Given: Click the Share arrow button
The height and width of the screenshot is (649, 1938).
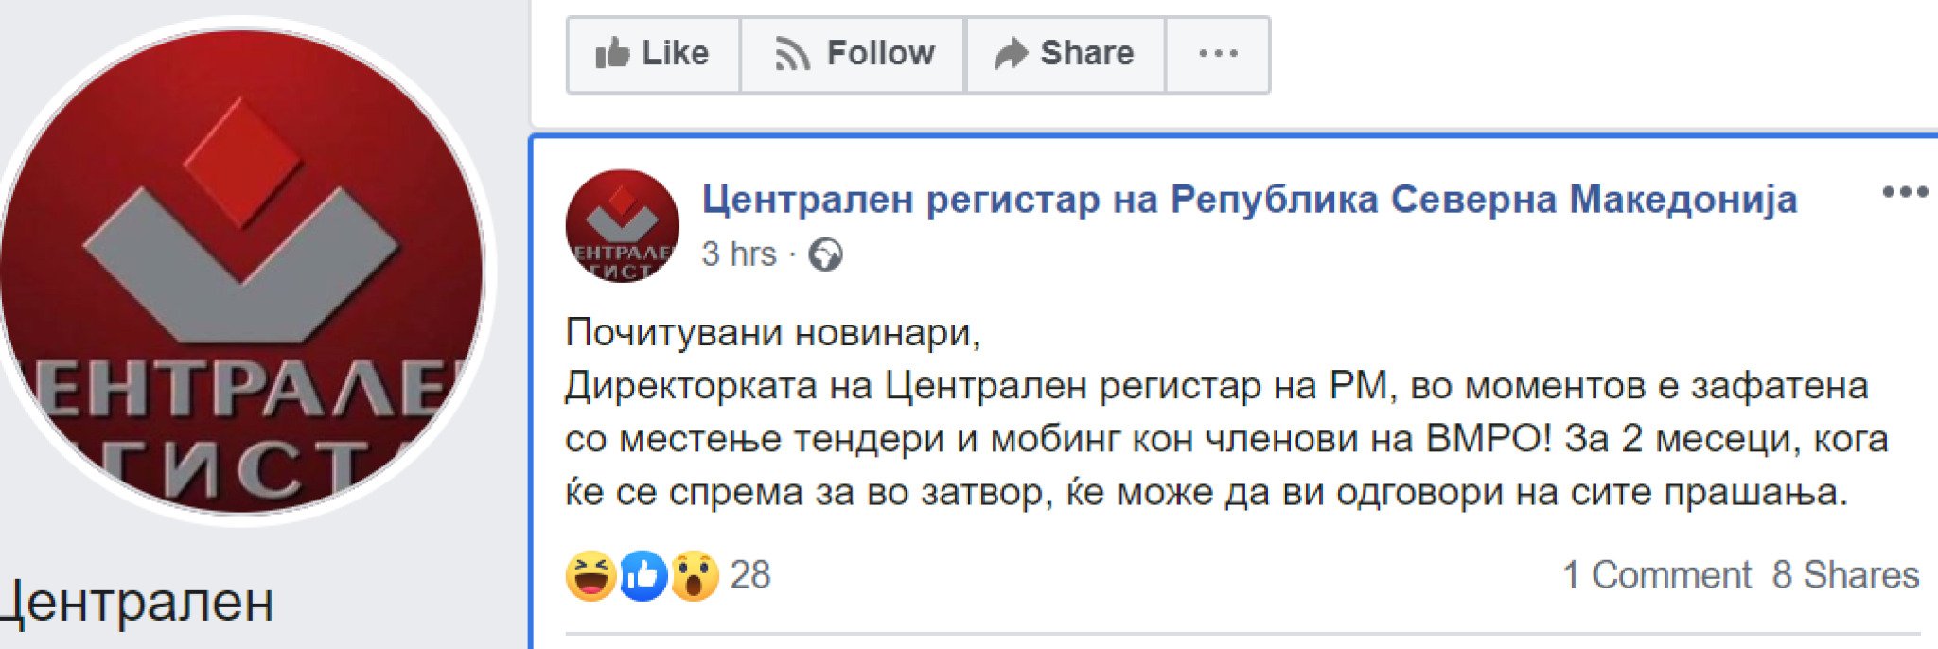Looking at the screenshot, I should 1065,54.
